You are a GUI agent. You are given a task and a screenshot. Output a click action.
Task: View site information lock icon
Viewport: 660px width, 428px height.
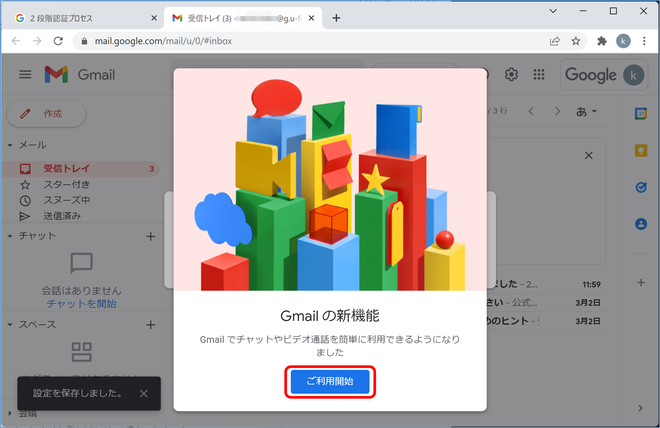(x=84, y=41)
